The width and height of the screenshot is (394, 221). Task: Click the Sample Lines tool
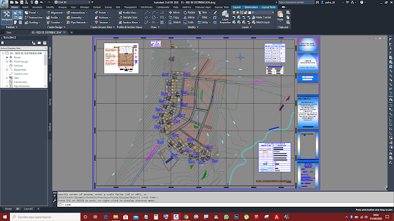click(128, 17)
